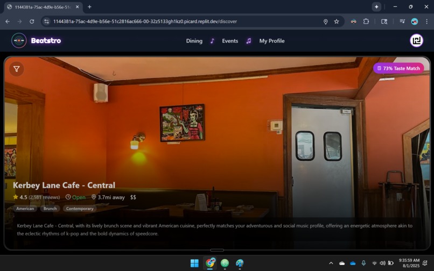Open the media controls icon
This screenshot has height=271, width=434.
[x=402, y=22]
